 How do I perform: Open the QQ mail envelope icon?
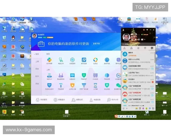click(142, 39)
